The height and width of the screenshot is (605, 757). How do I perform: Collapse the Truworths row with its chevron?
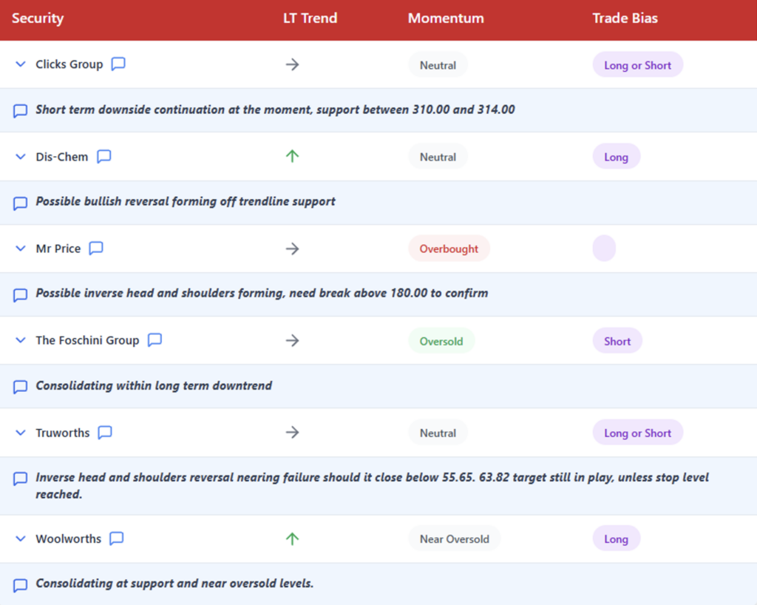pos(21,433)
